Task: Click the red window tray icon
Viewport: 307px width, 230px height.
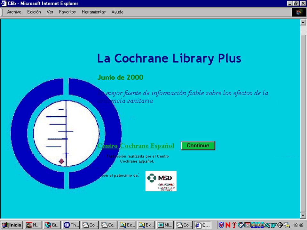Action: pyautogui.click(x=248, y=225)
